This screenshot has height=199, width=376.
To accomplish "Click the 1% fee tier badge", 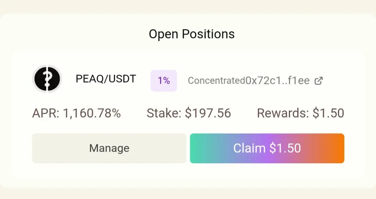I will [164, 81].
